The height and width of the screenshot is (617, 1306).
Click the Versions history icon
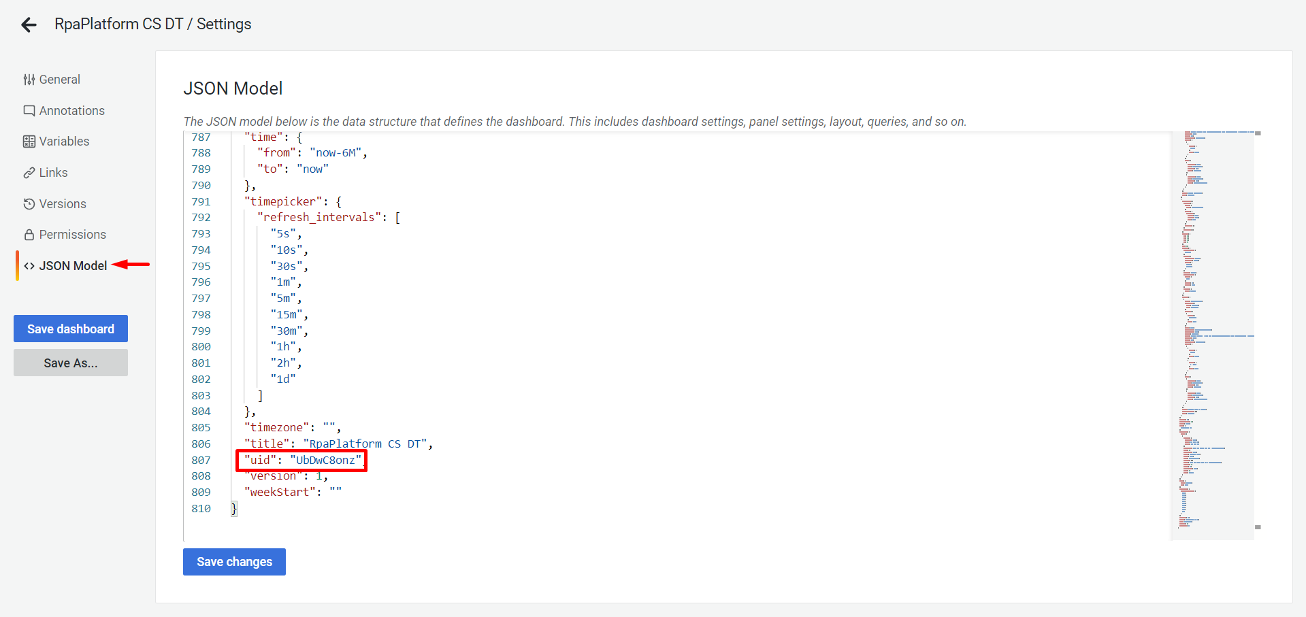(x=29, y=204)
